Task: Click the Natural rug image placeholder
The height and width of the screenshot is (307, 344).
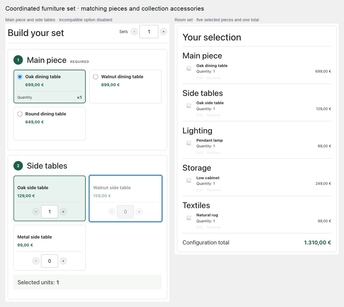Action: [x=189, y=218]
